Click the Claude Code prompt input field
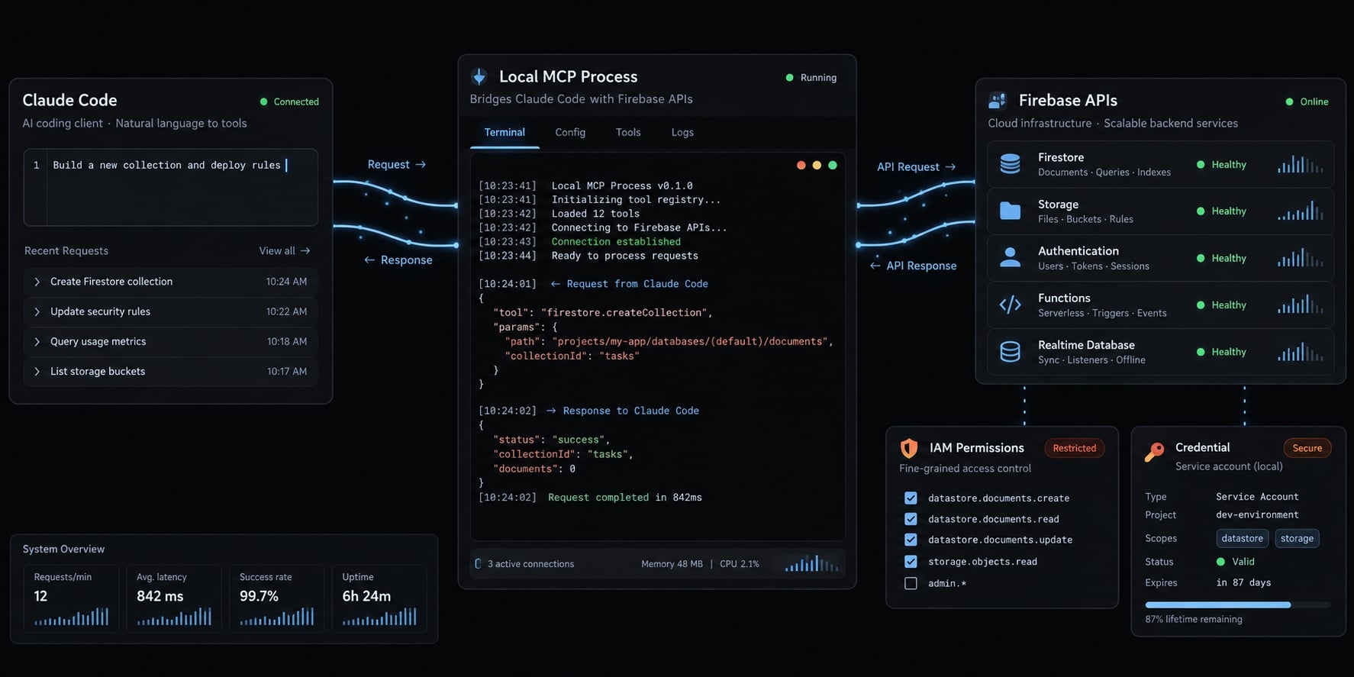 click(x=171, y=187)
